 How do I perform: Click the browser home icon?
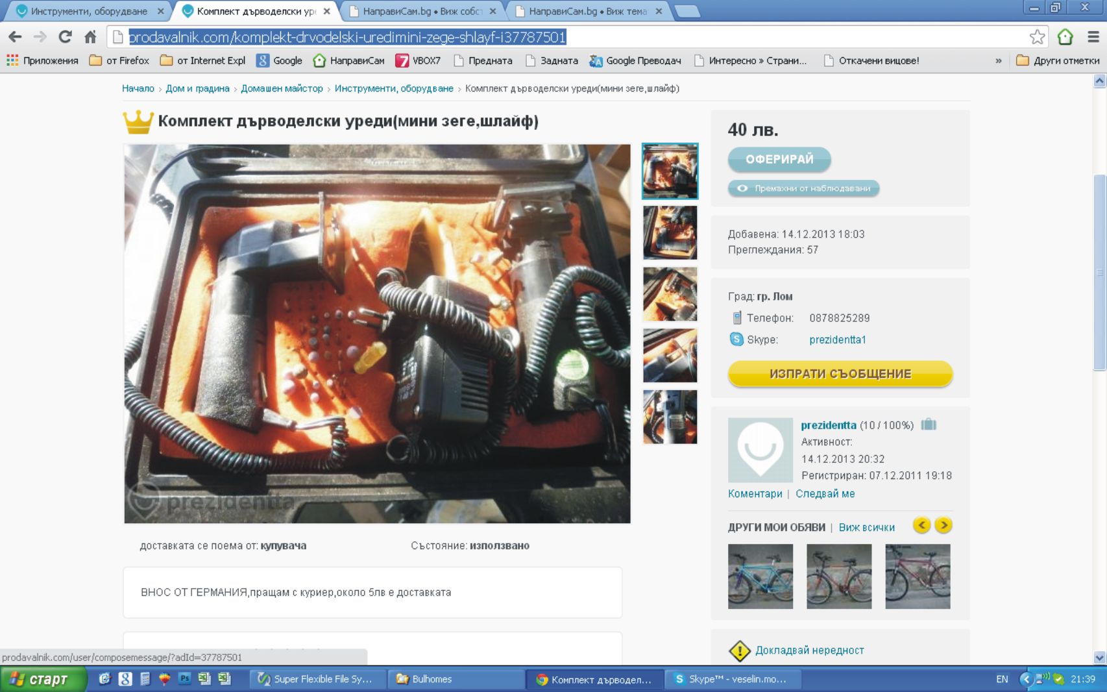[x=90, y=37]
